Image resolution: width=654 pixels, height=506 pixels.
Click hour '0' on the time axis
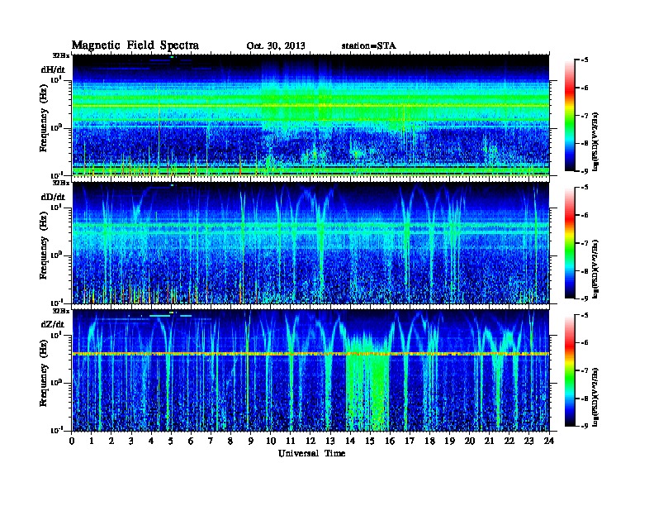point(72,441)
